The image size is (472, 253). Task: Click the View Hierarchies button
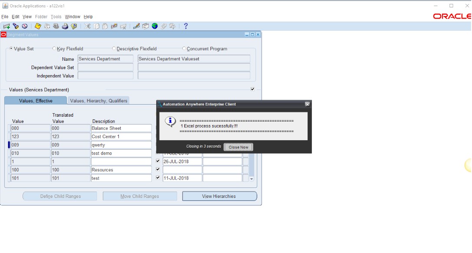219,196
